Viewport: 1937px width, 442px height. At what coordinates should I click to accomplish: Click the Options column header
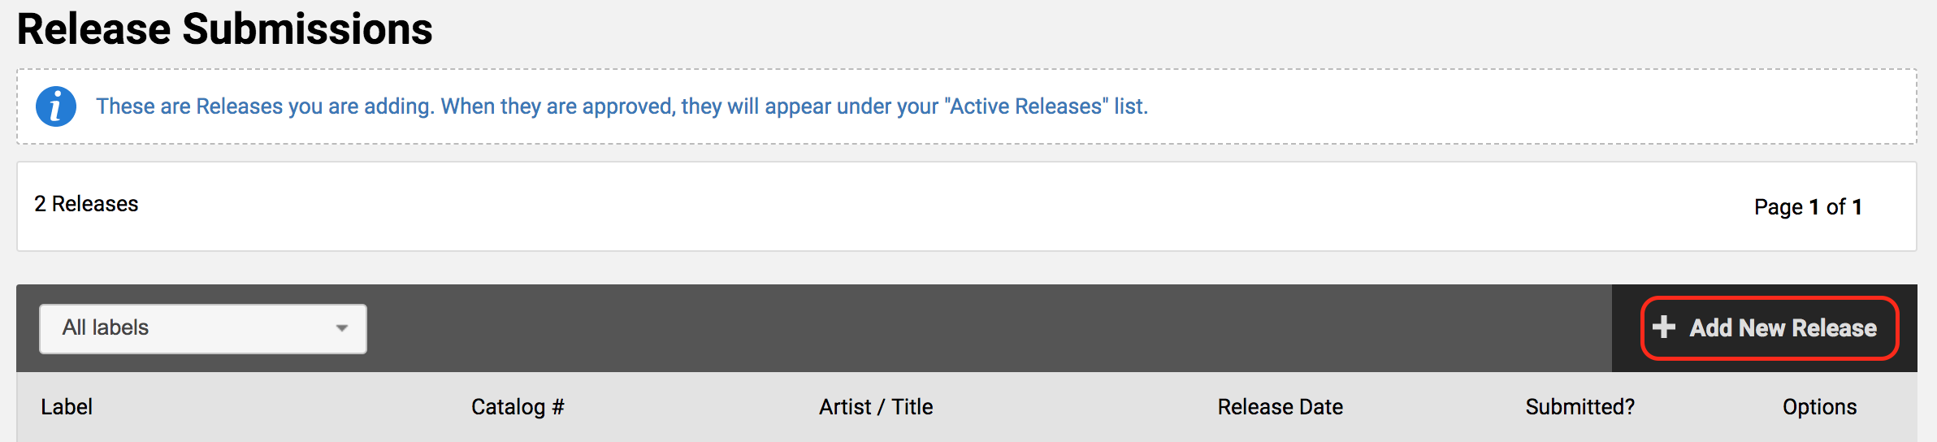pos(1819,407)
